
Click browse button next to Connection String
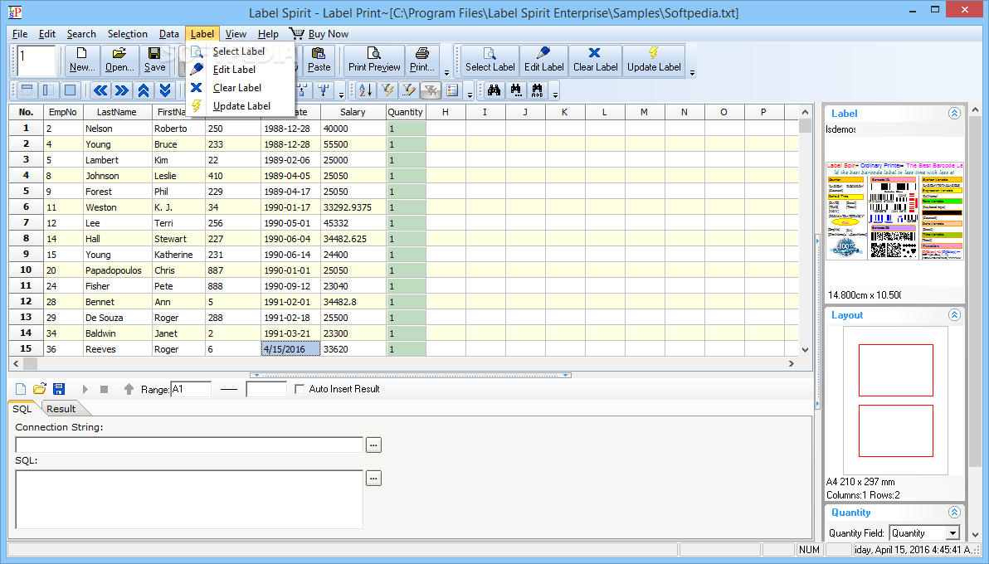pyautogui.click(x=373, y=445)
